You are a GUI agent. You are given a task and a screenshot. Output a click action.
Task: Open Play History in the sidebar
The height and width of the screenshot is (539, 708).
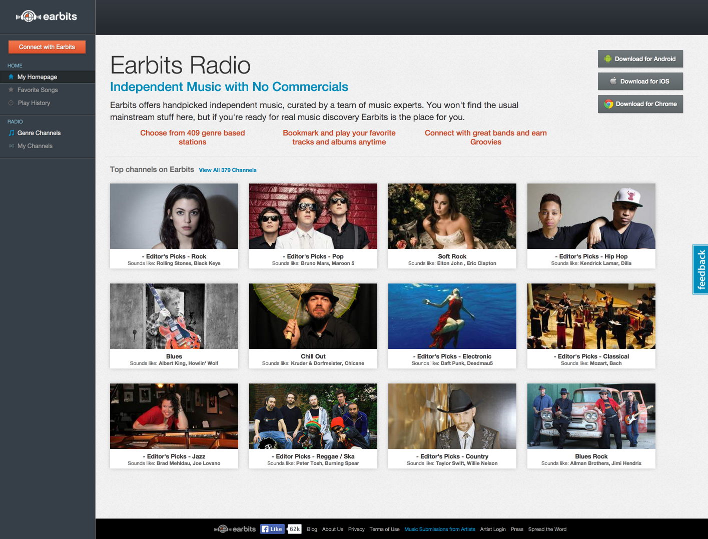(x=48, y=103)
